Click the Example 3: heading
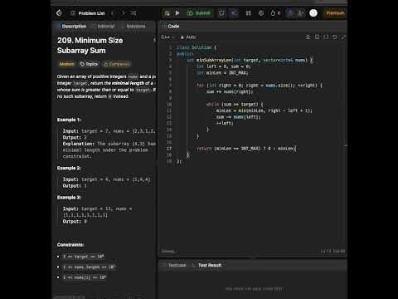The width and height of the screenshot is (398, 299). click(69, 198)
